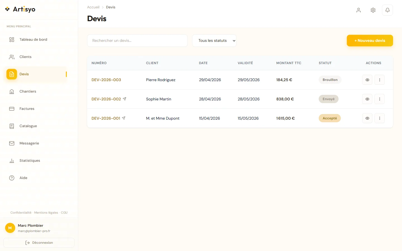This screenshot has height=251, width=402.
Task: Click the Statistiques chart icon
Action: tap(12, 161)
